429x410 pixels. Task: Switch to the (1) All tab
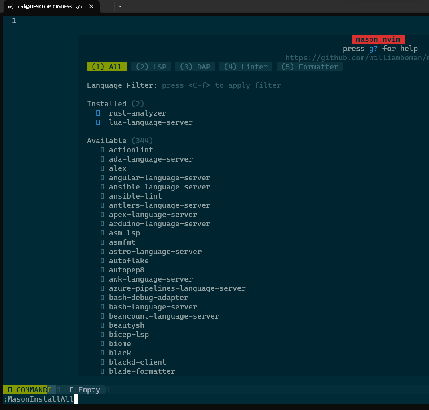tap(107, 67)
